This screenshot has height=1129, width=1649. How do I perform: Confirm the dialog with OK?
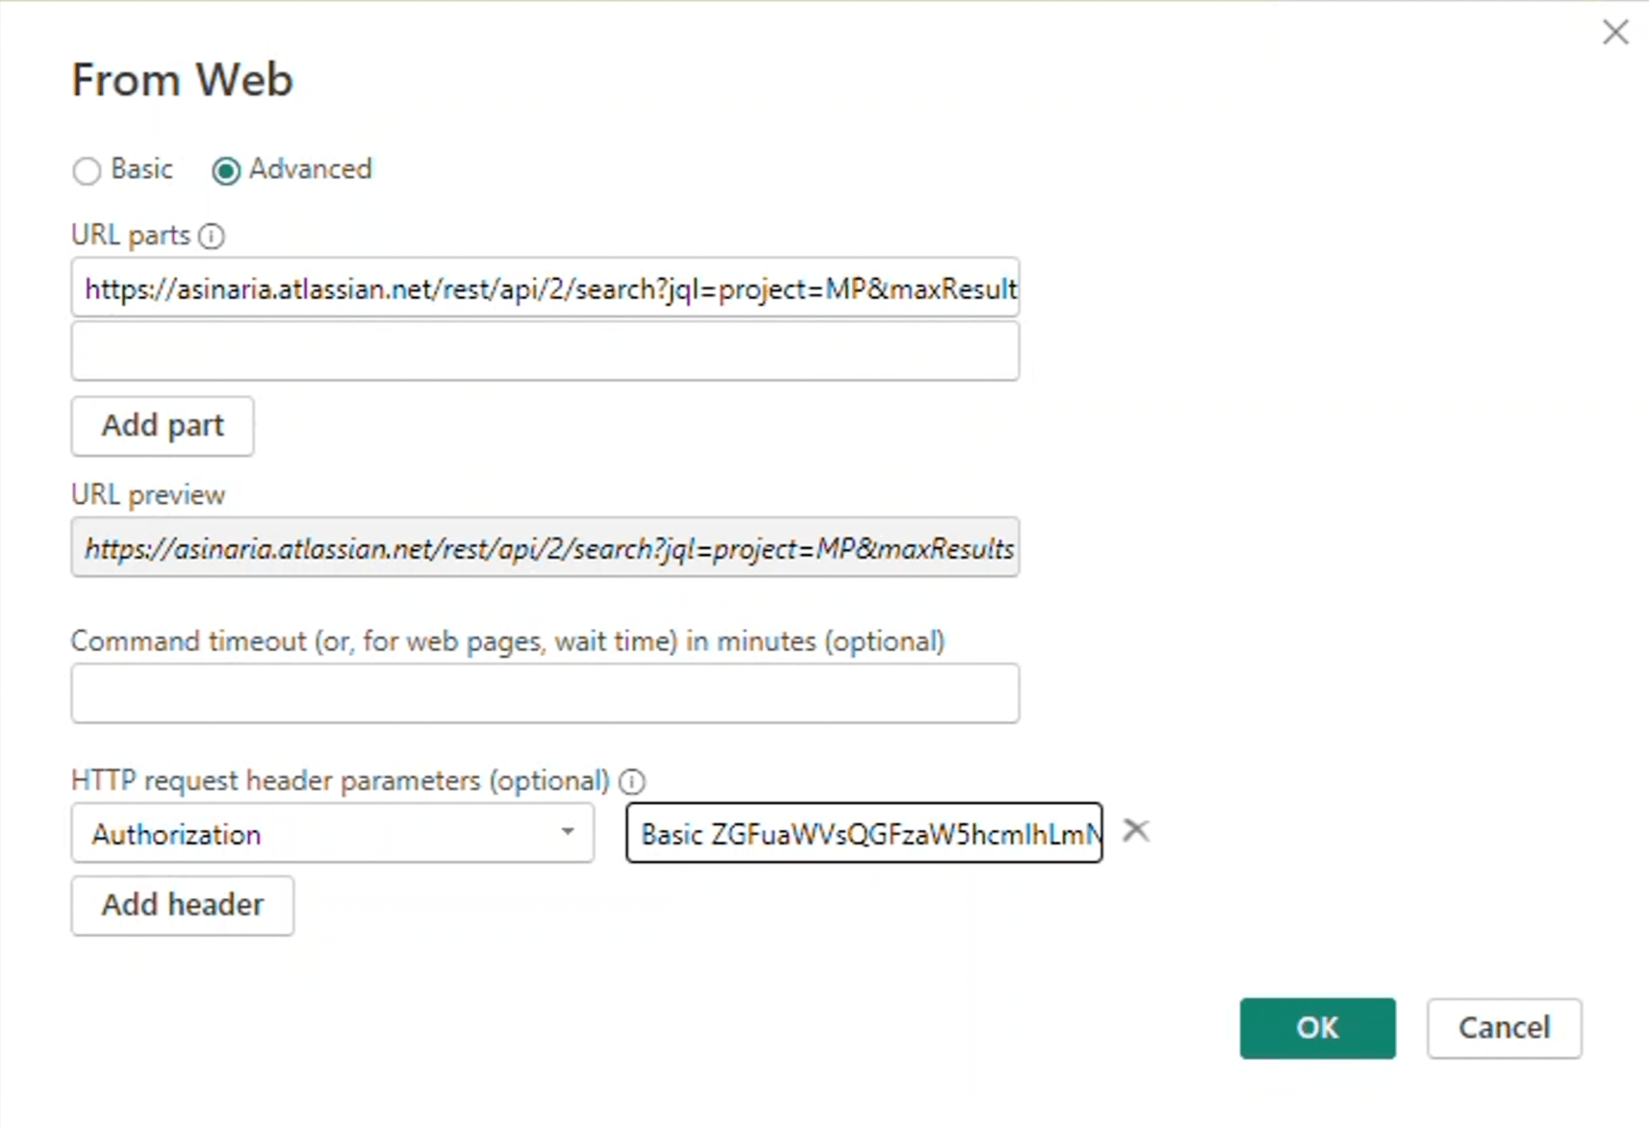(1317, 1028)
